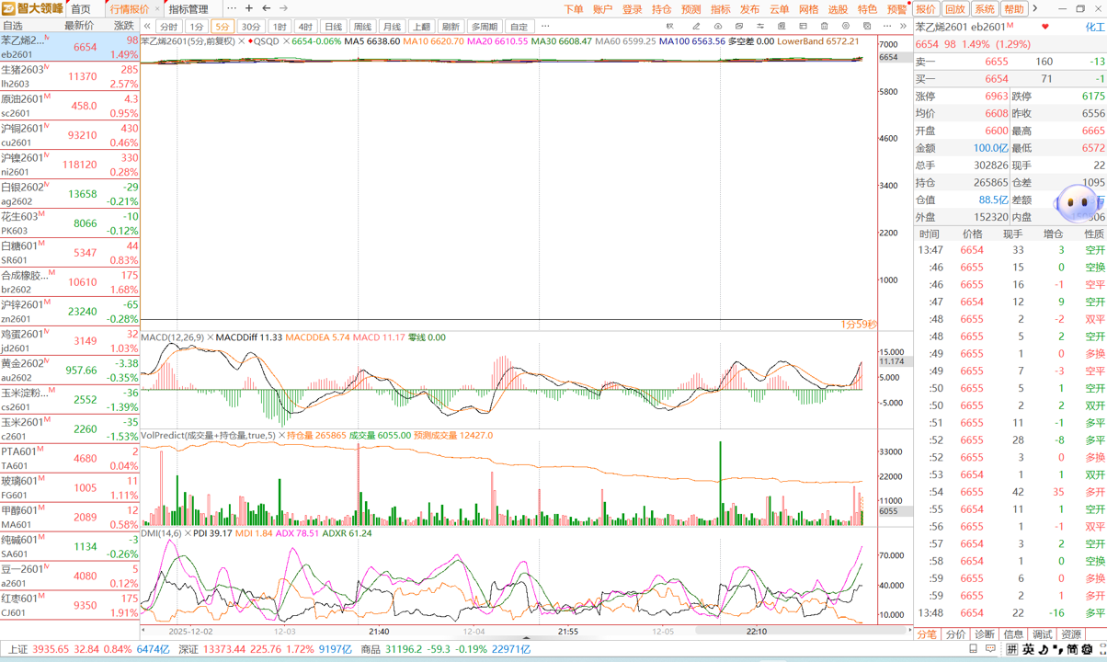Click the 权 adjustment icon in chart toolbar
The height and width of the screenshot is (662, 1107).
[669, 27]
